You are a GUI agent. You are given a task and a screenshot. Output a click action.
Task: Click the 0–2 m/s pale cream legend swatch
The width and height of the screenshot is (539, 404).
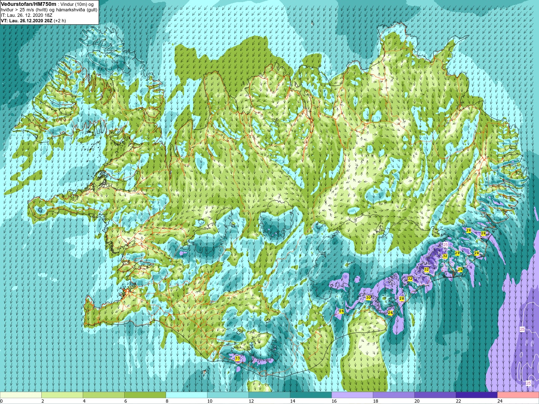coord(21,395)
